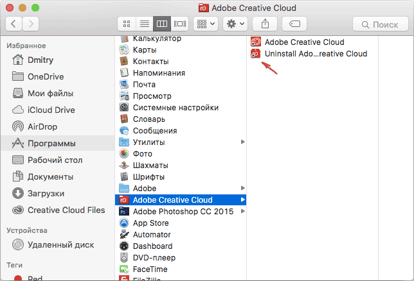Switch to icon grid view
Image resolution: width=414 pixels, height=281 pixels.
click(127, 24)
